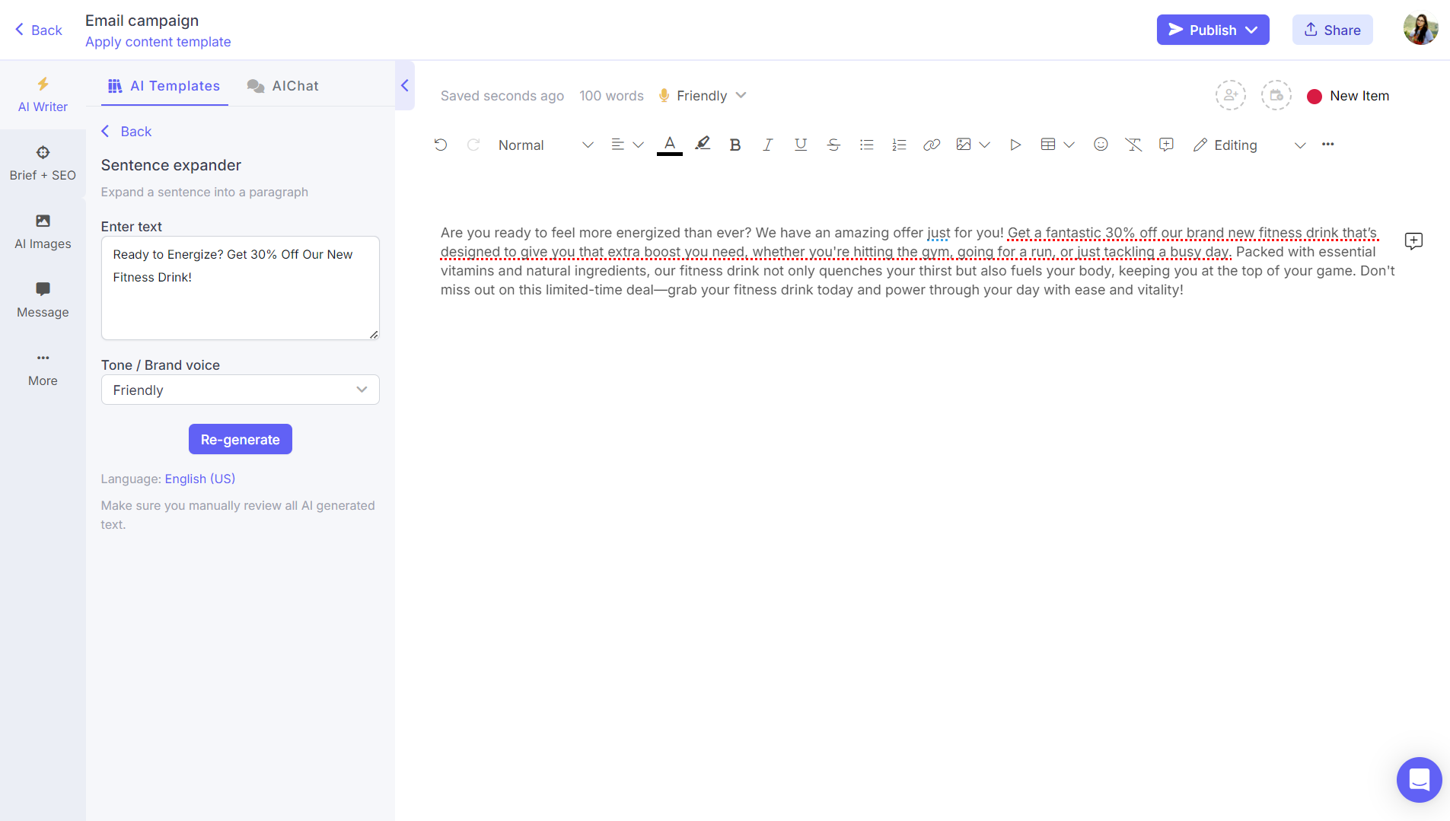Insert an emoji from the toolbar
The image size is (1450, 821).
click(x=1101, y=144)
